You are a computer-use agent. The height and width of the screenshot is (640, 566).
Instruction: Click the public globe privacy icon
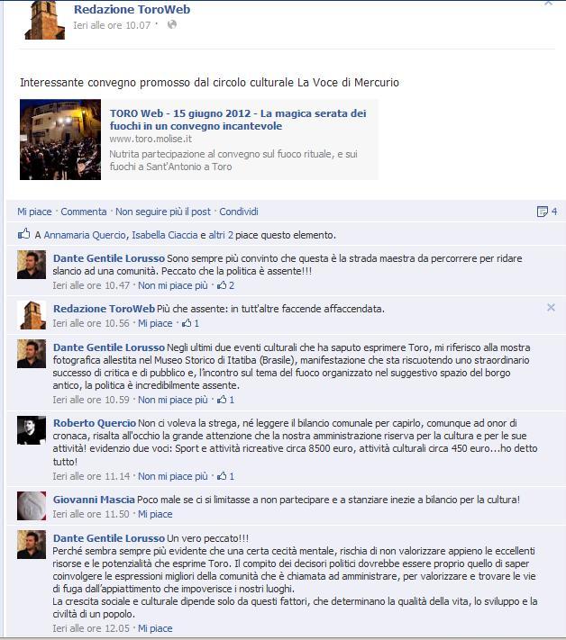(x=172, y=24)
